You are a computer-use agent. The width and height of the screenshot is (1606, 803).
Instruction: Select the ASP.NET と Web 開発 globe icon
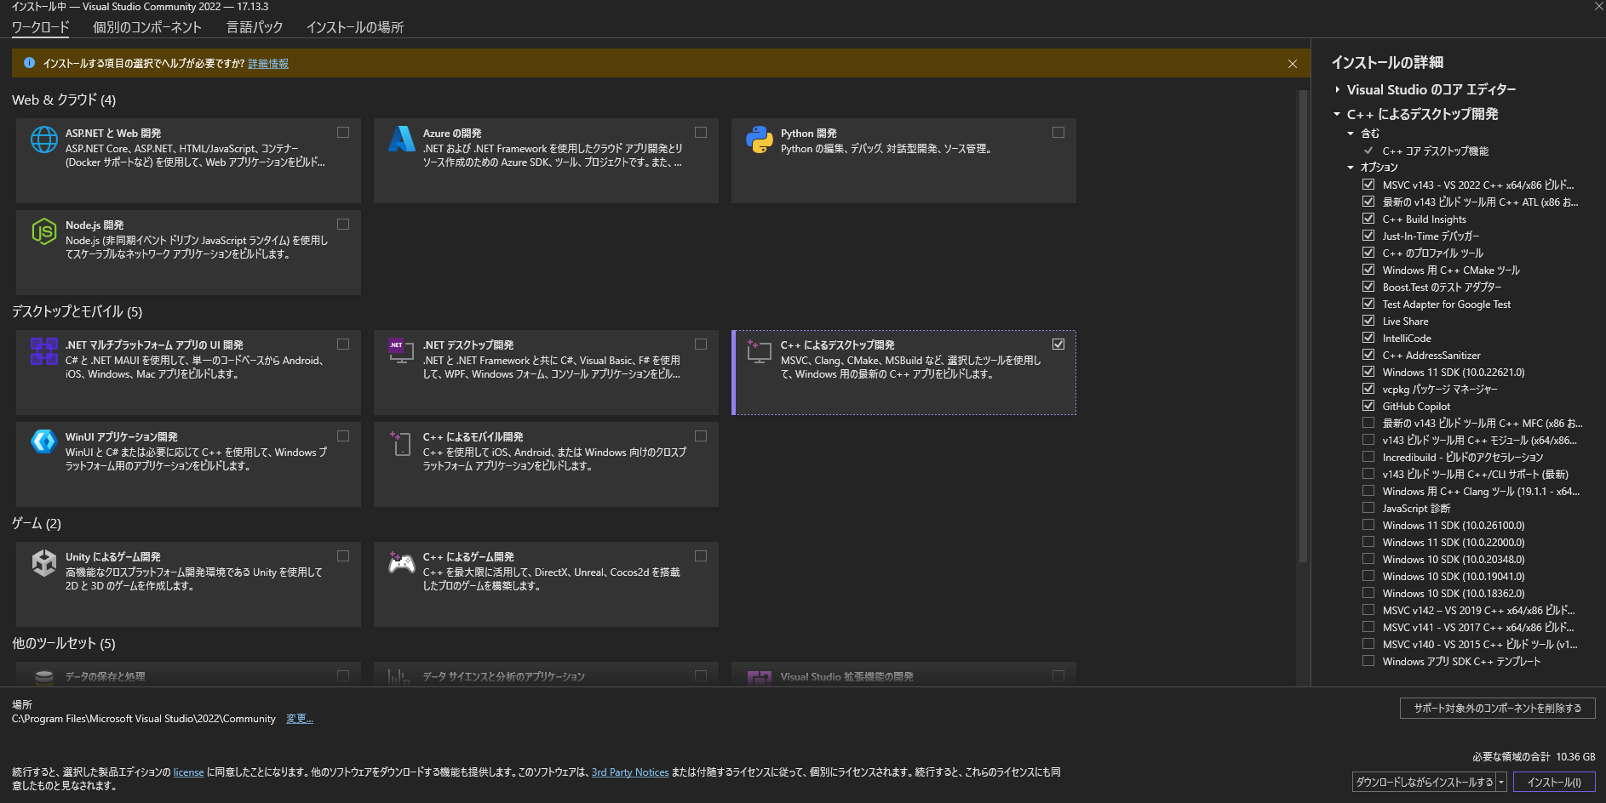pos(43,140)
